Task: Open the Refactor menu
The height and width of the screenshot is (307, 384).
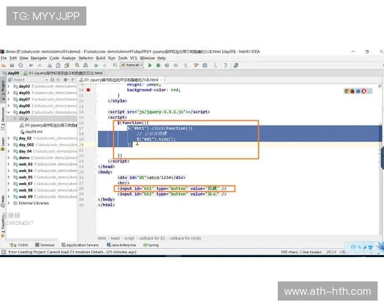Action: [86, 58]
